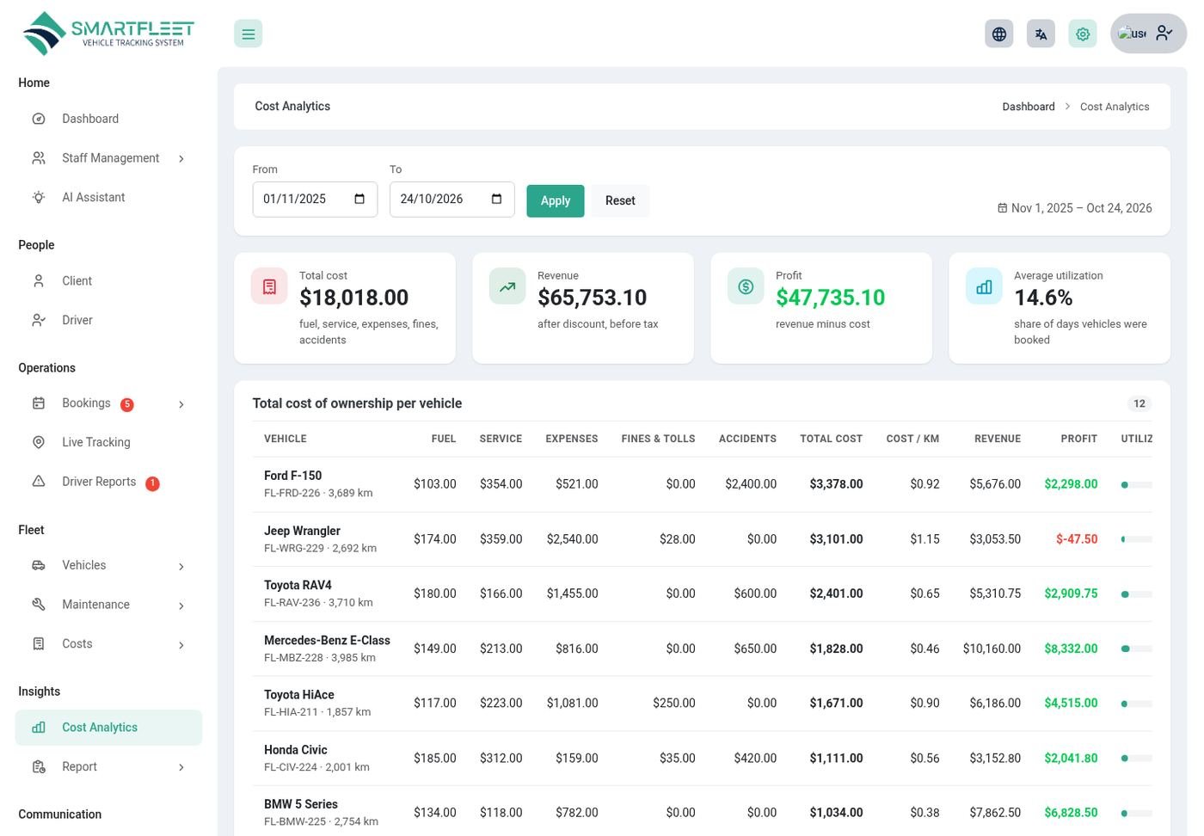Expand the Report submenu
The height and width of the screenshot is (836, 1204).
(x=108, y=766)
